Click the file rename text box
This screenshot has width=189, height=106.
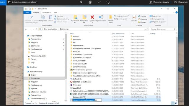(87, 100)
